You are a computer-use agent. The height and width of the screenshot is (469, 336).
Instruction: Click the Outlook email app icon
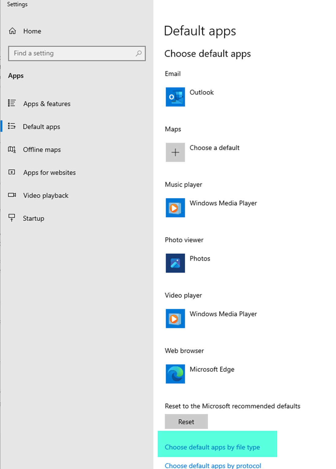tap(175, 97)
